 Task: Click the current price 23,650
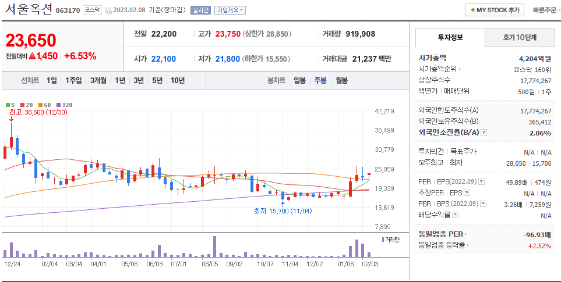[31, 40]
